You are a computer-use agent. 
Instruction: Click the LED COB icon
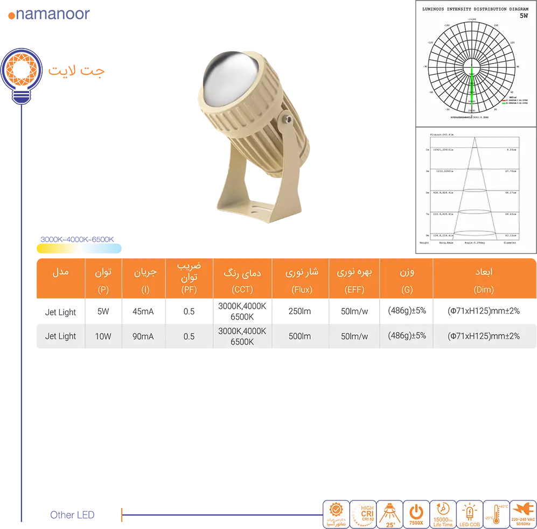(x=469, y=514)
